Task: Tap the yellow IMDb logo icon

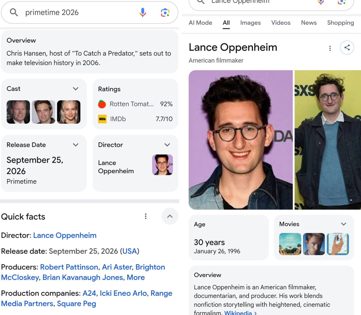Action: click(102, 119)
